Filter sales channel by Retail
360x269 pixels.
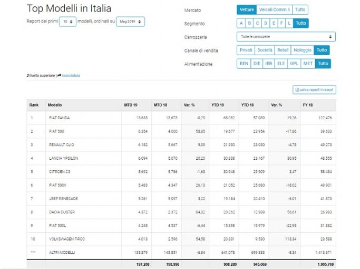[x=283, y=50]
